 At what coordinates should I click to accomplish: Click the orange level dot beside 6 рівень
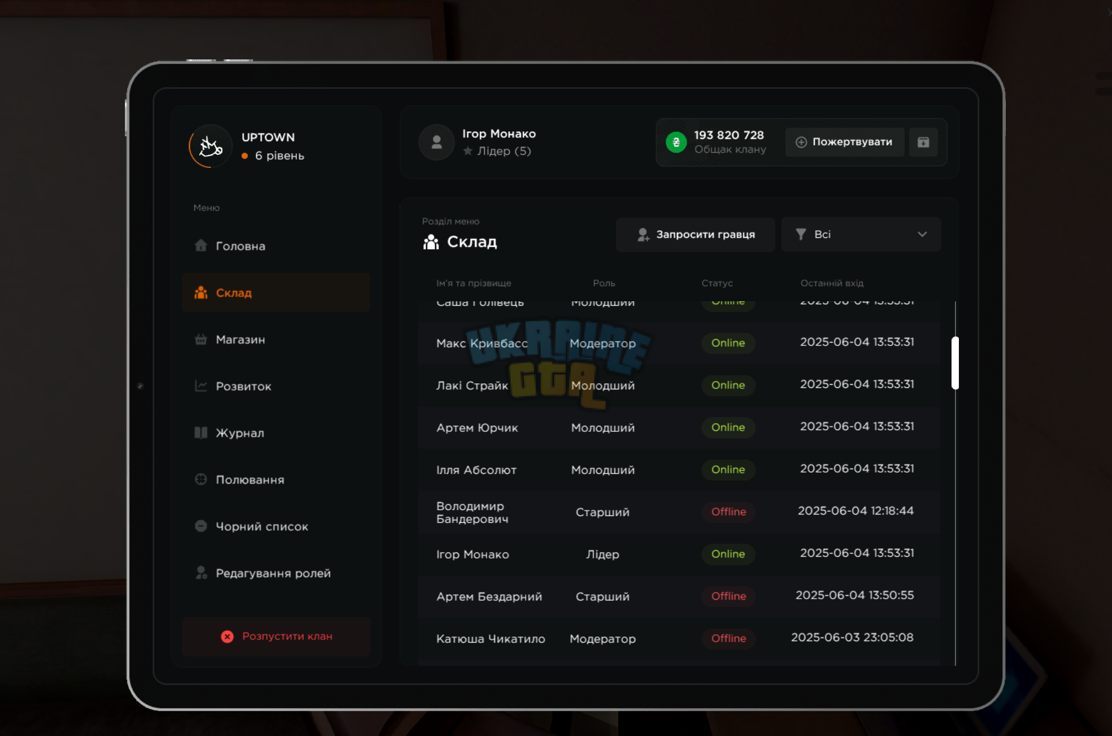point(245,156)
